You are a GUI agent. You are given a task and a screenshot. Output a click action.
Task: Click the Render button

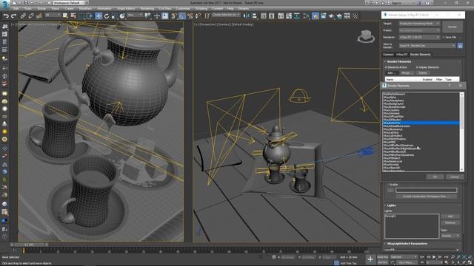coord(453,27)
